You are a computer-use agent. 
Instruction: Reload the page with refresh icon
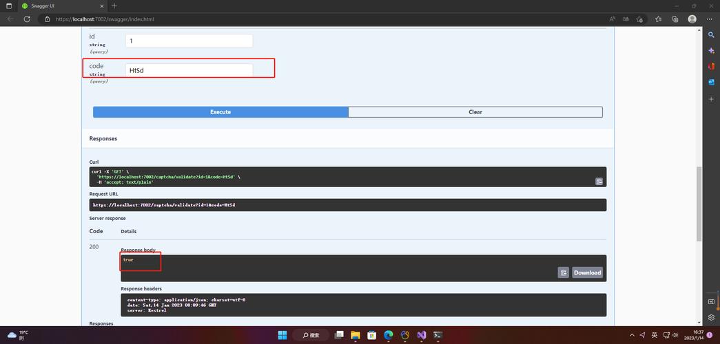[x=27, y=19]
